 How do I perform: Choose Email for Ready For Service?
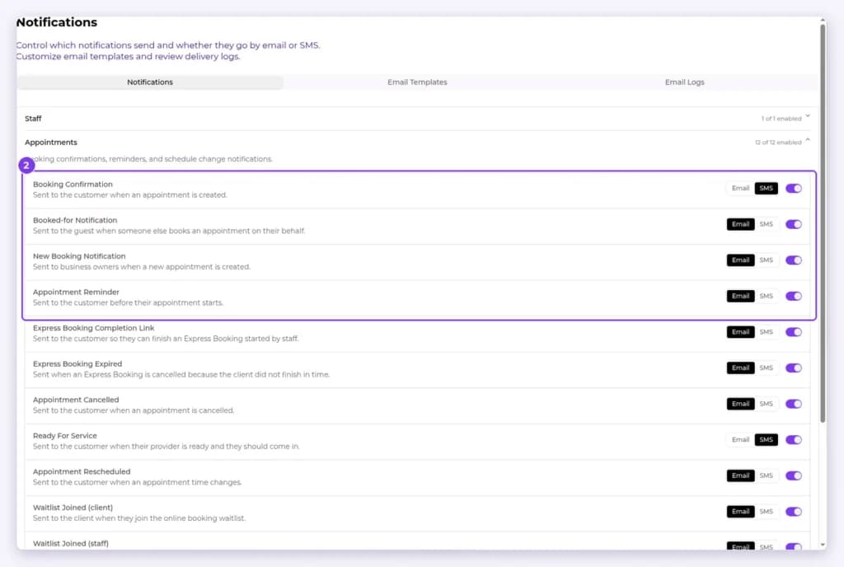[740, 440]
